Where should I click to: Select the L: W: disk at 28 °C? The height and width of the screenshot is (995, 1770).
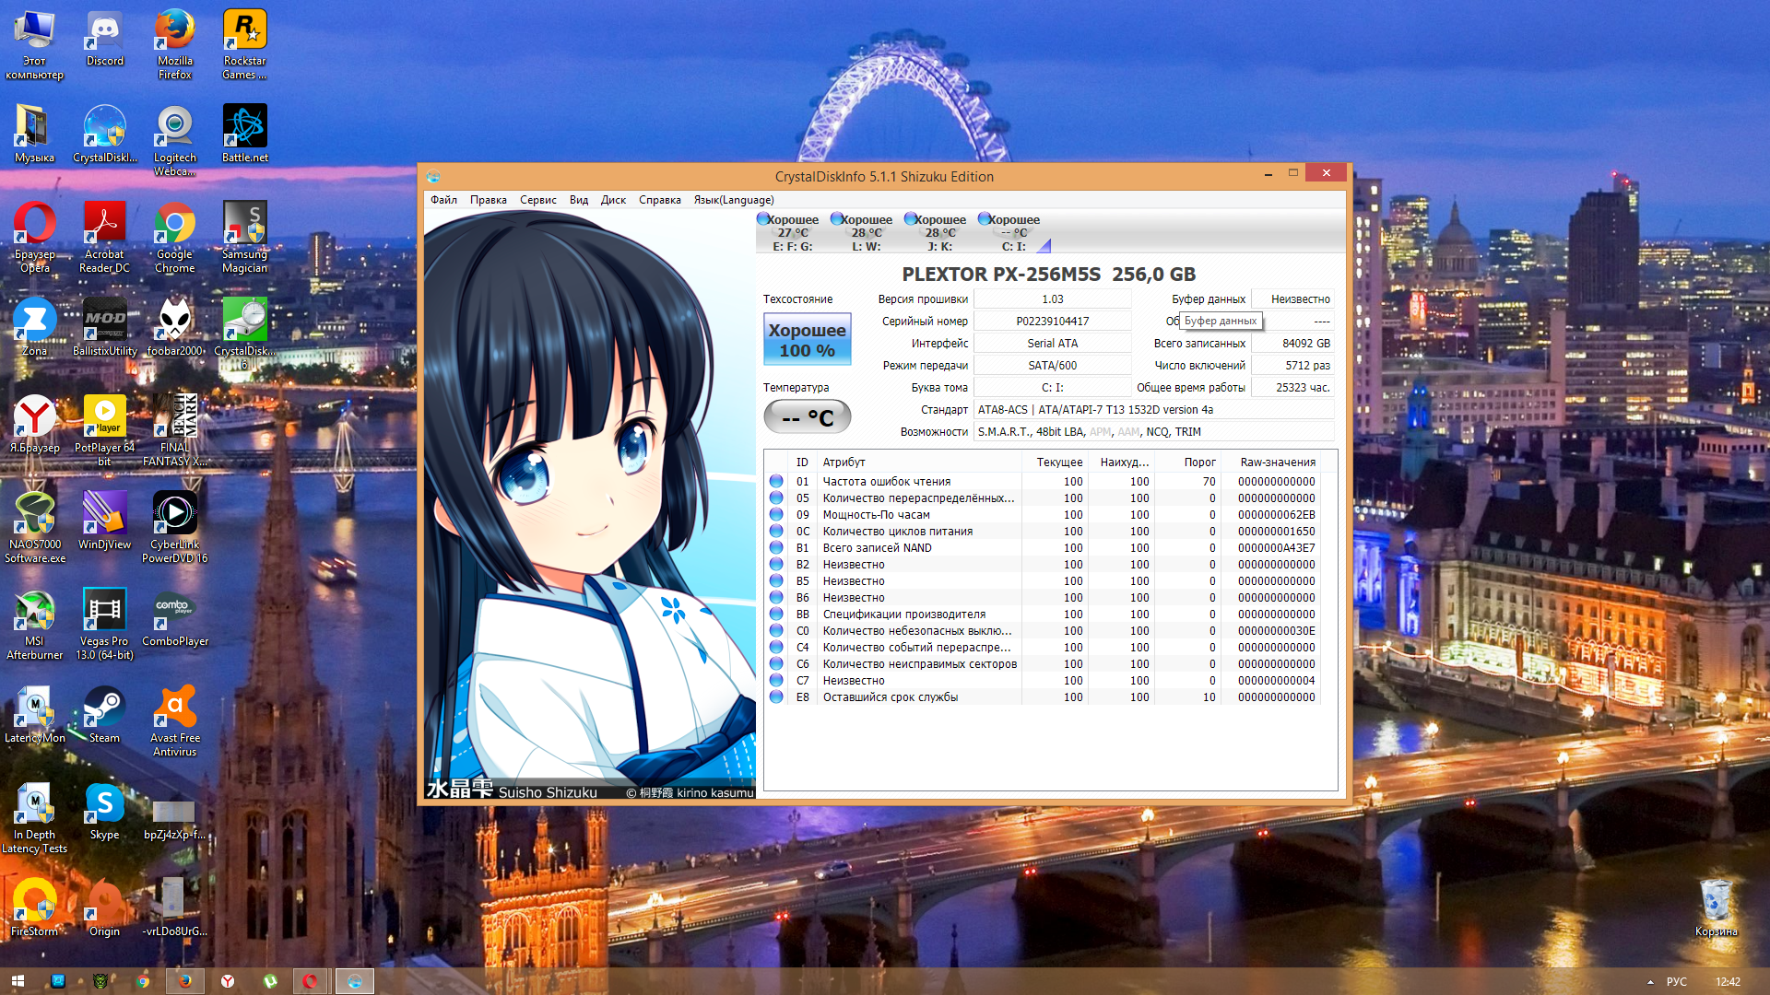pyautogui.click(x=866, y=232)
